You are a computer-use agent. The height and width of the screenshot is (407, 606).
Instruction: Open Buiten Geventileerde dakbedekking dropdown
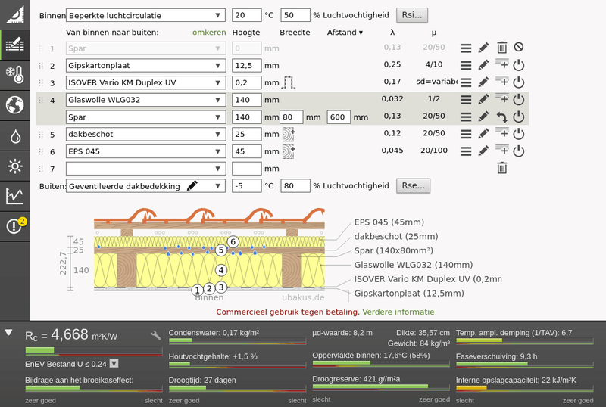(145, 186)
